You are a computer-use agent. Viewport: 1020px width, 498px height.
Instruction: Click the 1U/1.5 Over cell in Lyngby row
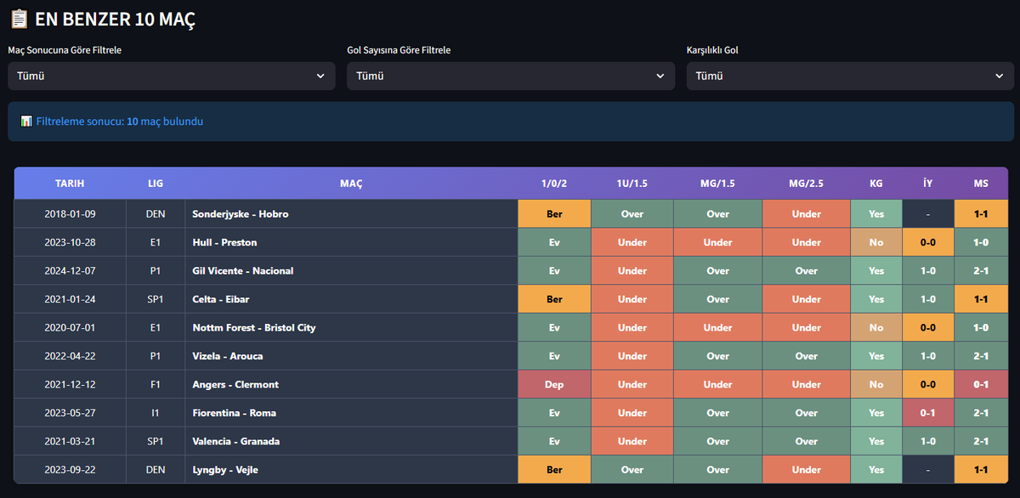click(632, 470)
